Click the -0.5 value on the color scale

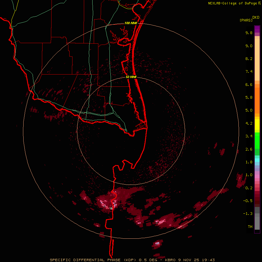(248, 201)
